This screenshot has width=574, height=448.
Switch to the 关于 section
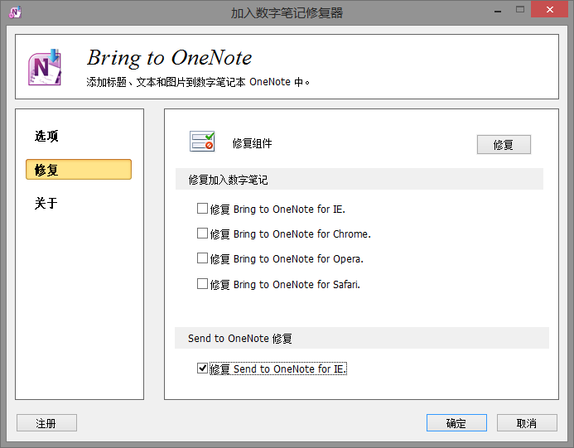pyautogui.click(x=46, y=203)
